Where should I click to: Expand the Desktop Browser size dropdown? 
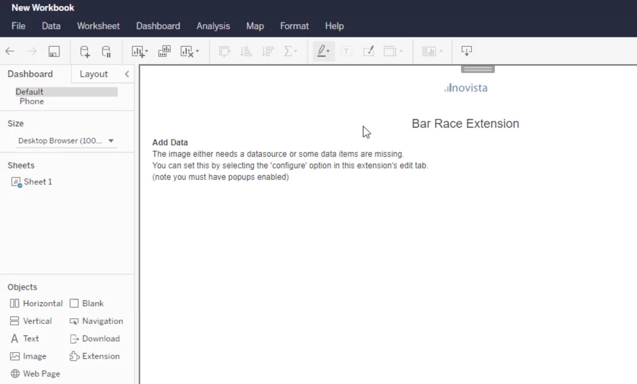point(111,141)
